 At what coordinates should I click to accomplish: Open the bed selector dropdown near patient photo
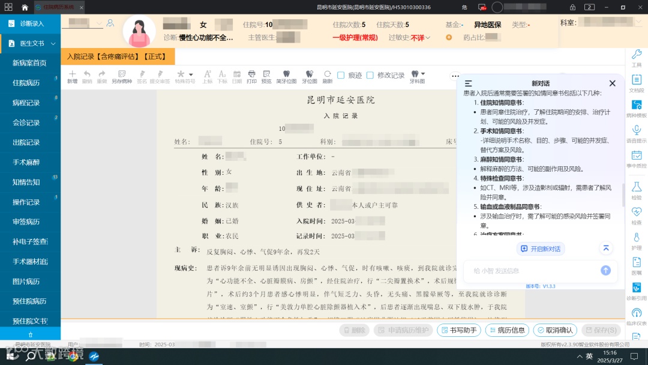pyautogui.click(x=99, y=23)
